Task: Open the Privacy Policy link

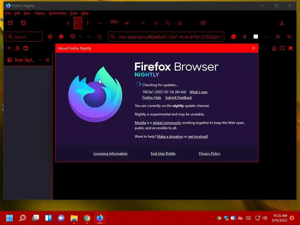Action: (209, 154)
